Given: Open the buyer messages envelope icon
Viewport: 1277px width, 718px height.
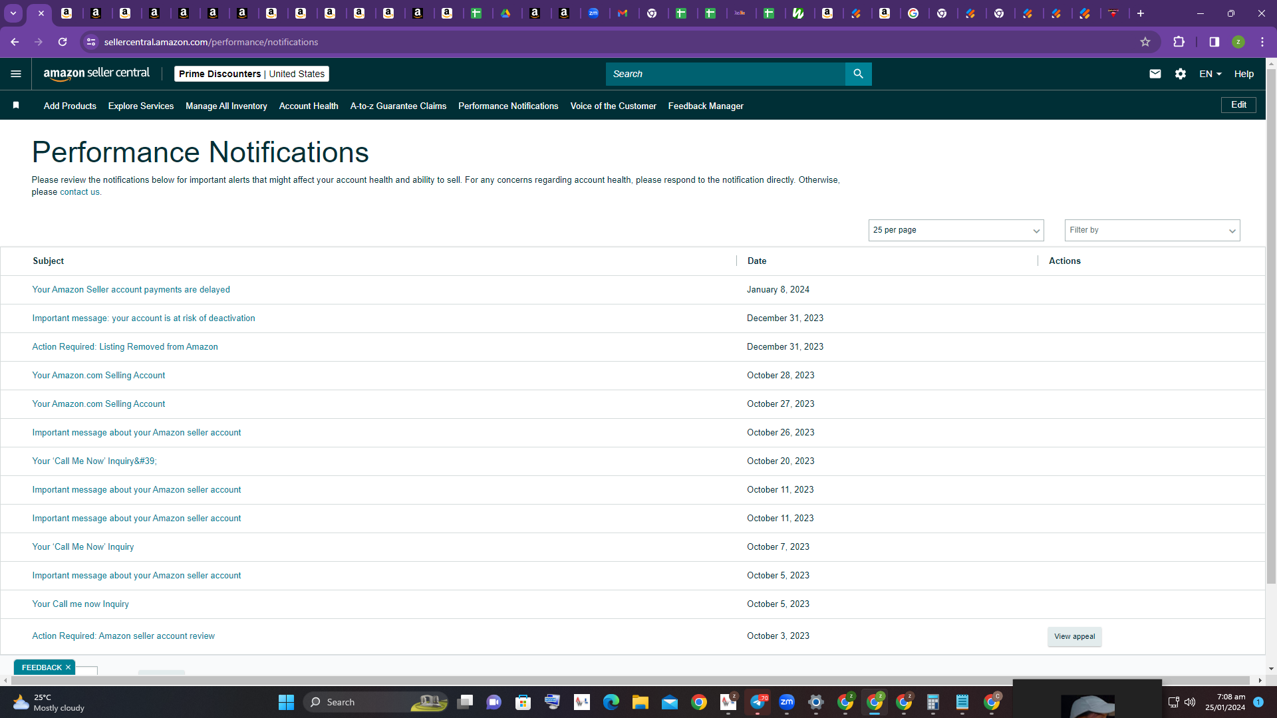Looking at the screenshot, I should [1155, 74].
